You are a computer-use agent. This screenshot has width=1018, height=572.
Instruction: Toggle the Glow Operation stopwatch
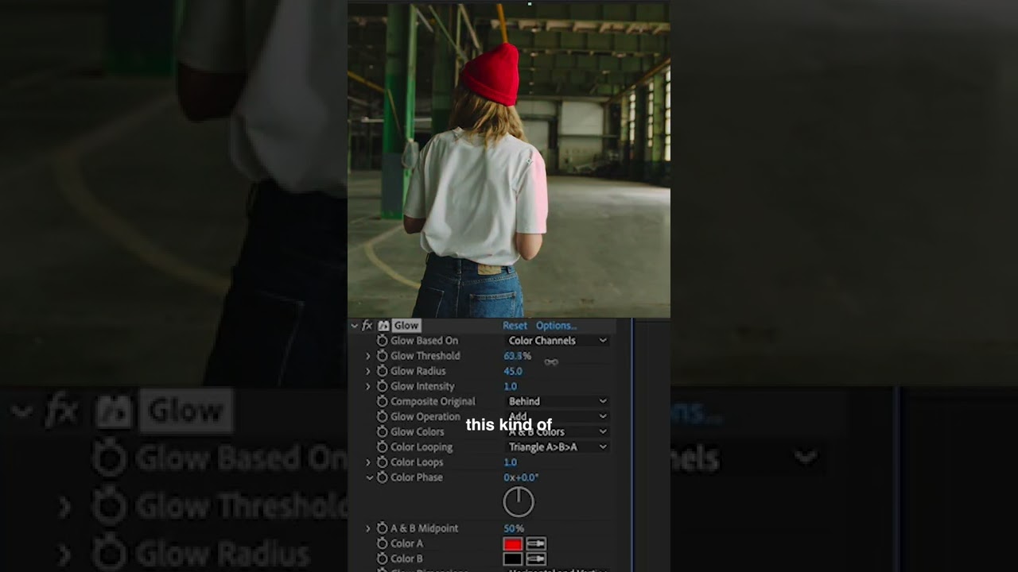[382, 416]
